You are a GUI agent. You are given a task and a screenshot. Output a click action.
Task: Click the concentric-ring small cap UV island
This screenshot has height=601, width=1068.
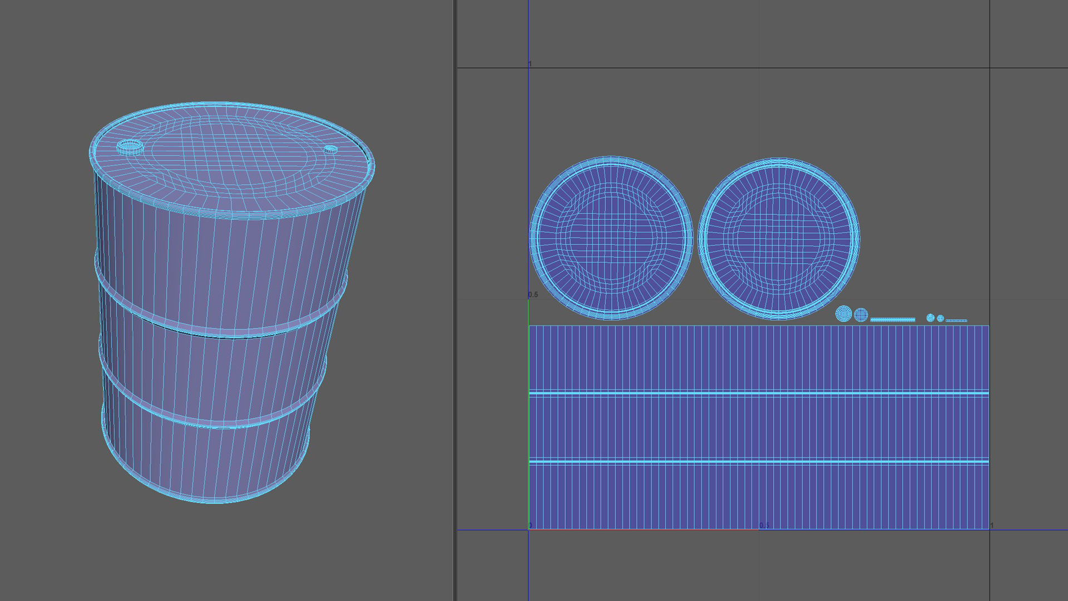pyautogui.click(x=844, y=314)
